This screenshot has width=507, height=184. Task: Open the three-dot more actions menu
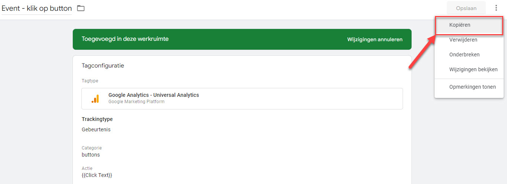point(496,8)
